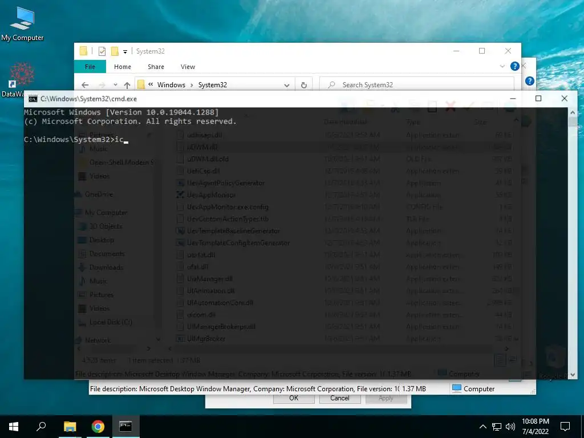The width and height of the screenshot is (584, 438).
Task: Launch Google Chrome from the taskbar
Action: 98,427
